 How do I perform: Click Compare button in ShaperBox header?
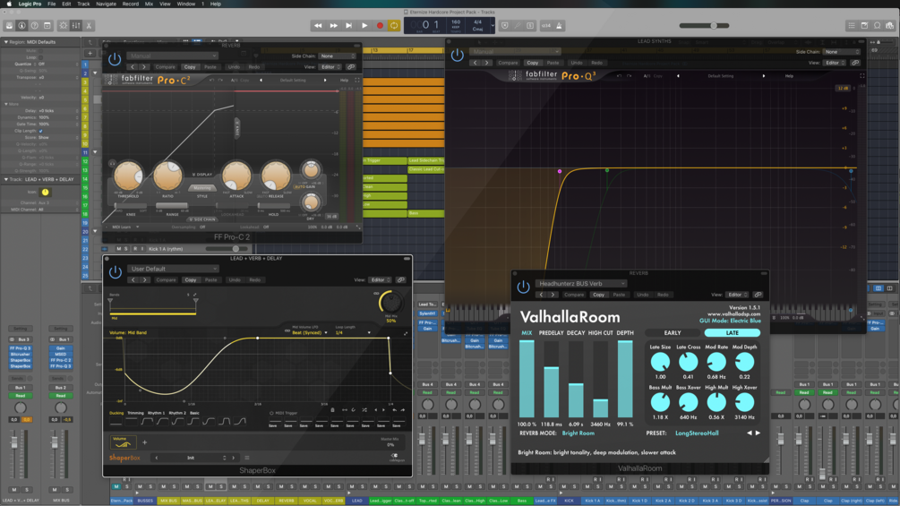pyautogui.click(x=166, y=280)
